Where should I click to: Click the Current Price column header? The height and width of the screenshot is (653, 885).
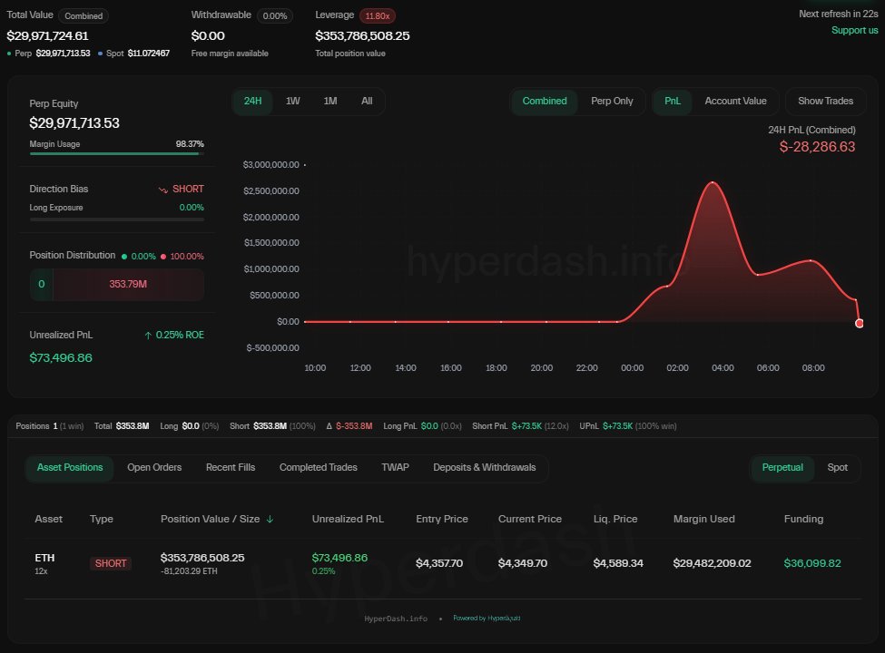click(x=529, y=519)
